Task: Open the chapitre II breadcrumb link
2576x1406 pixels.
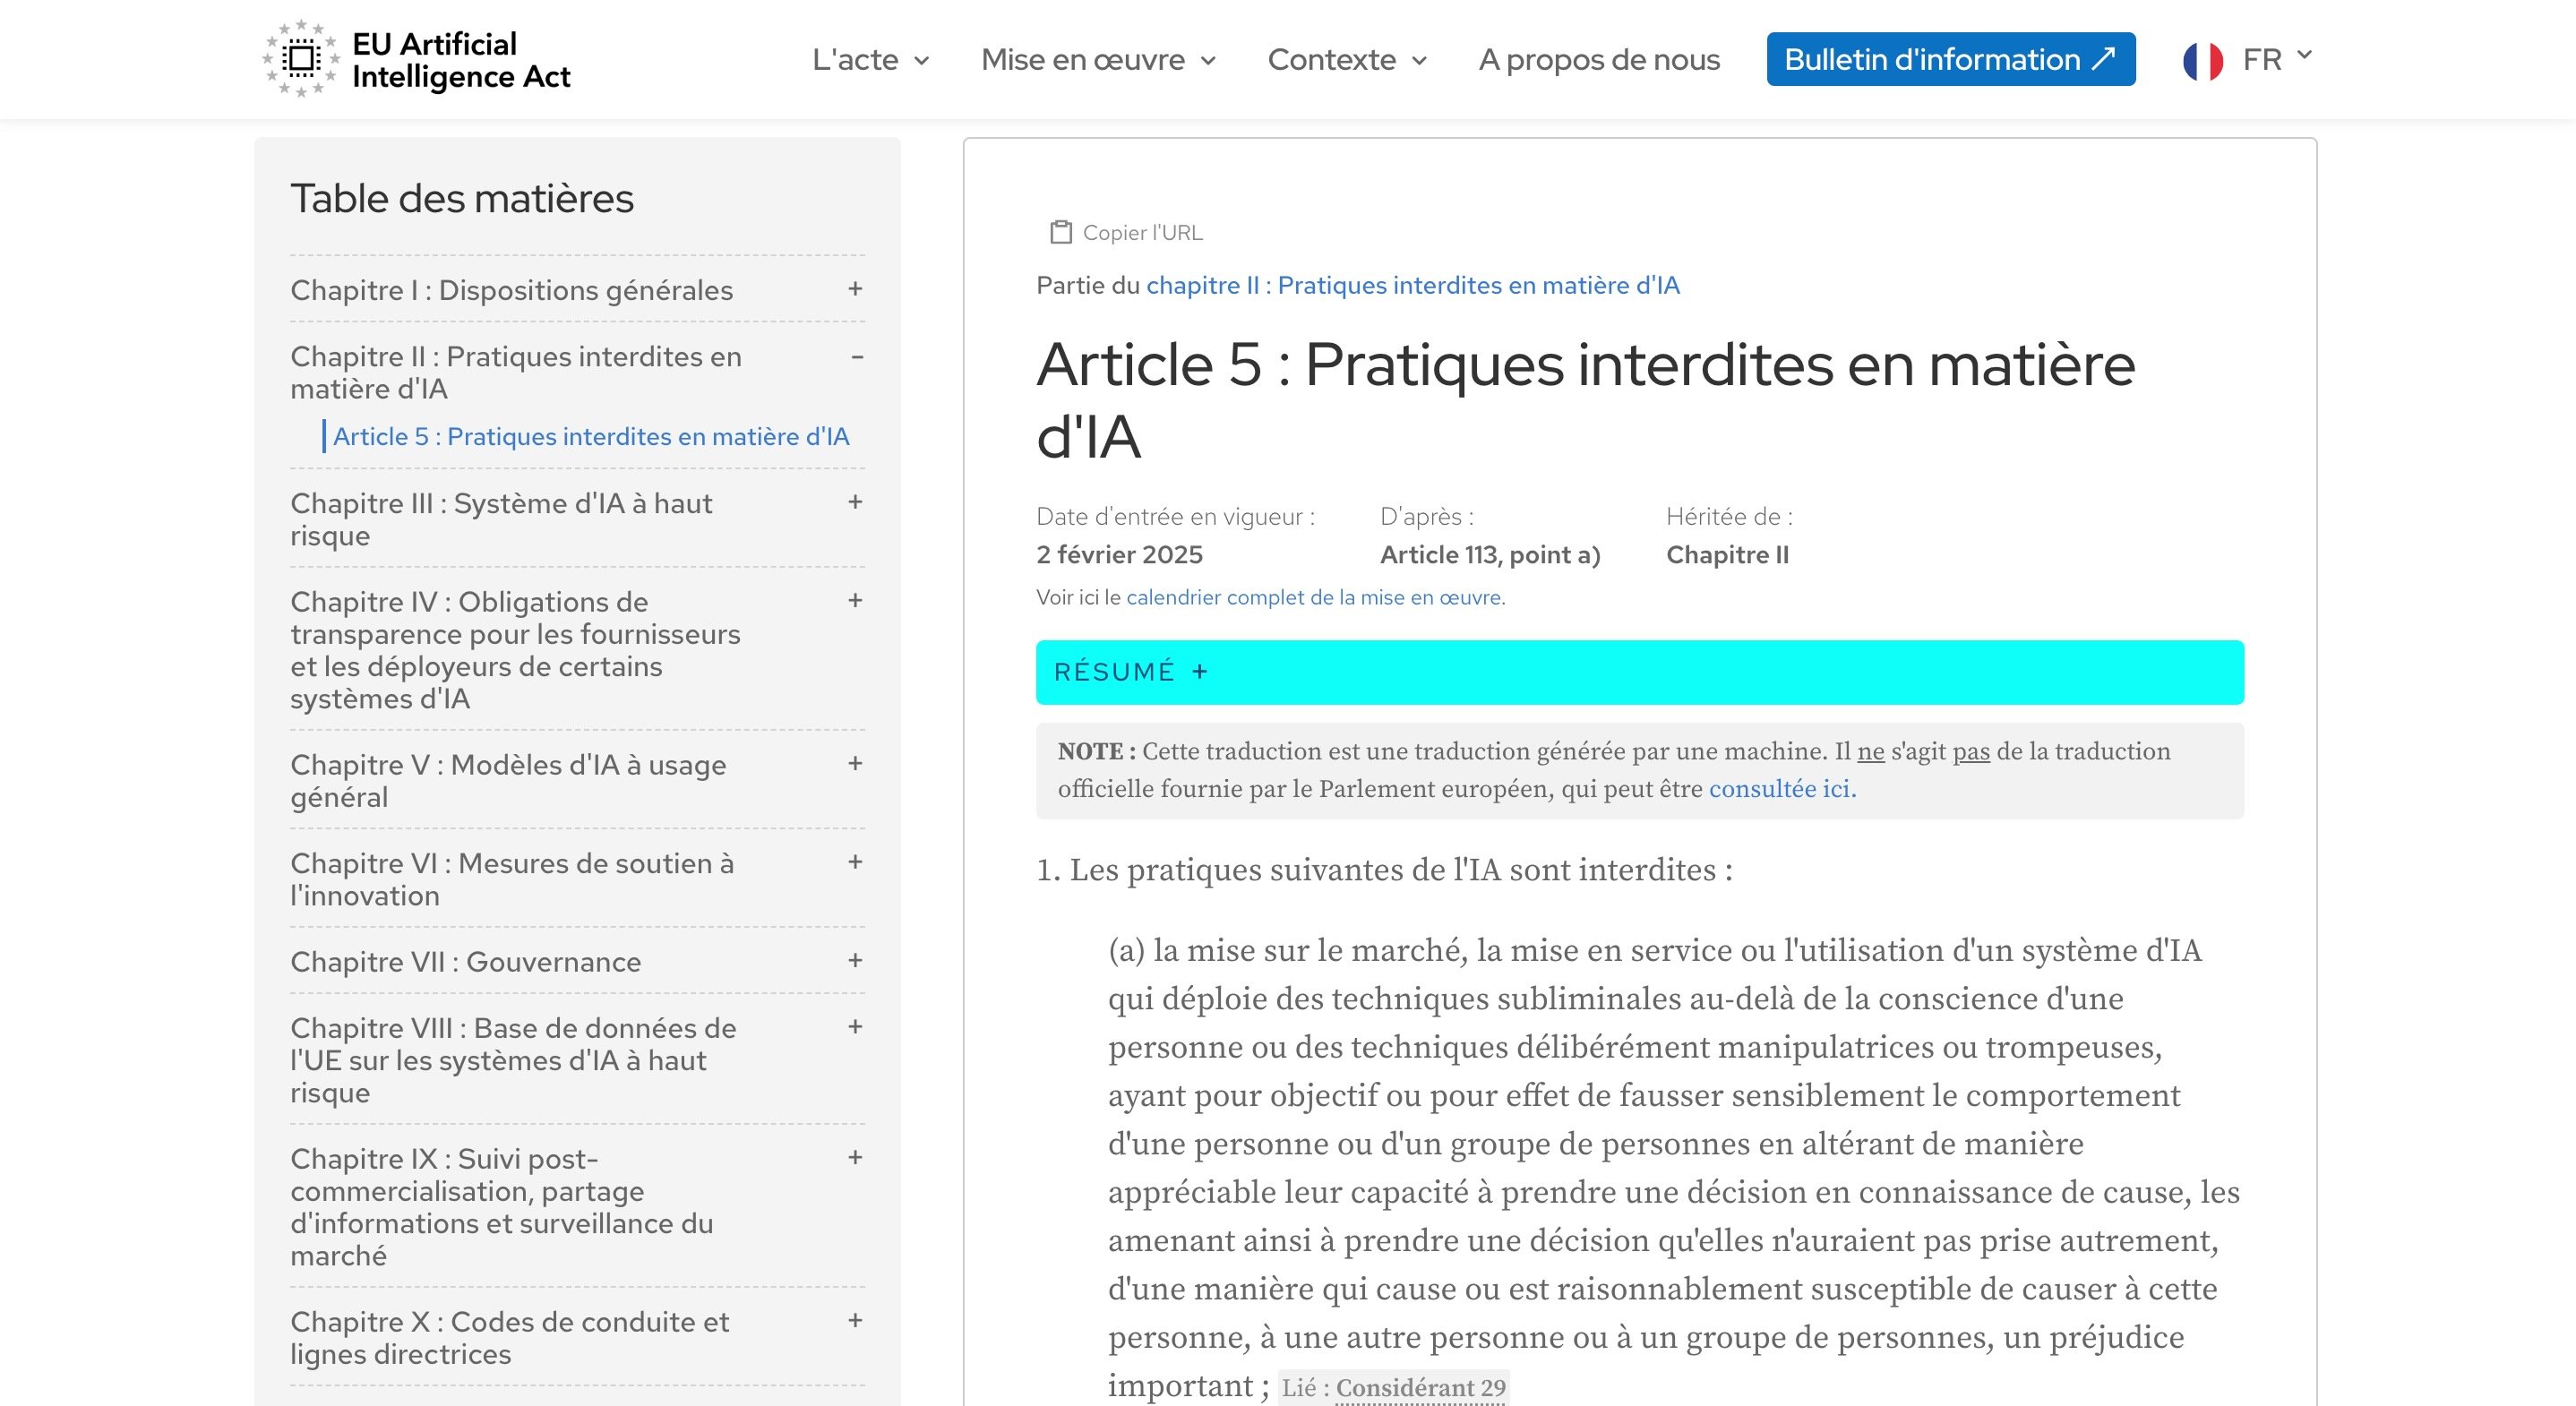Action: point(1412,285)
